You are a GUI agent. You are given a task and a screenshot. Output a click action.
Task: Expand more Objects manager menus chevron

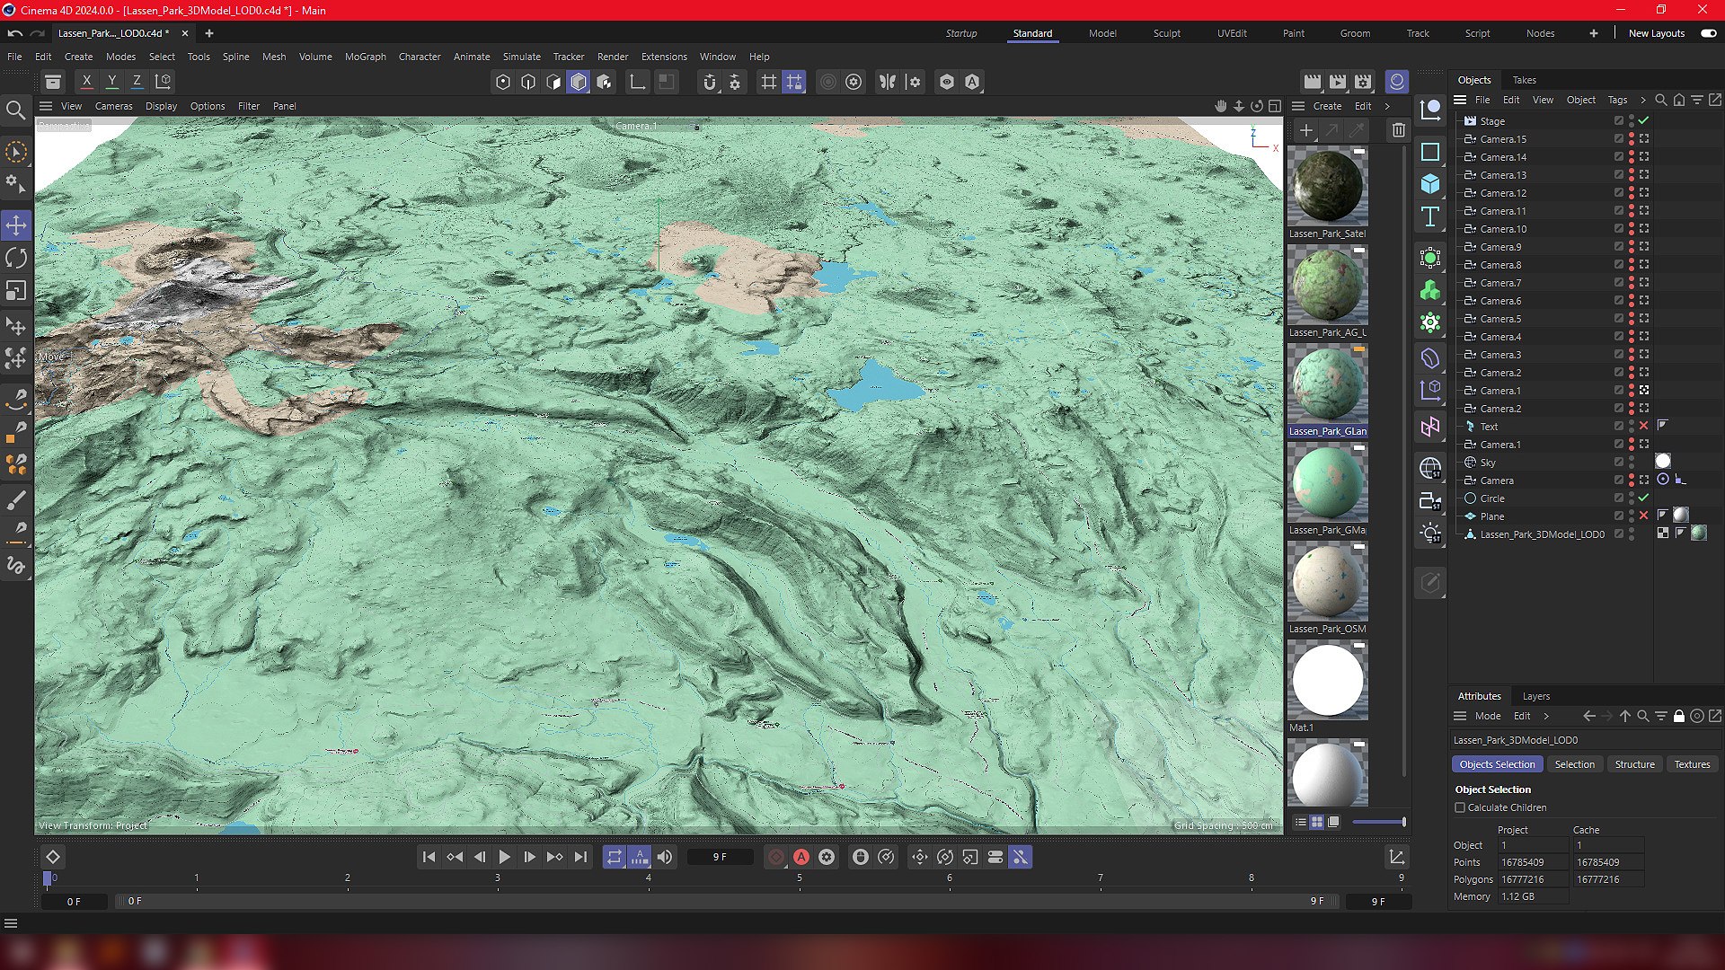point(1643,100)
